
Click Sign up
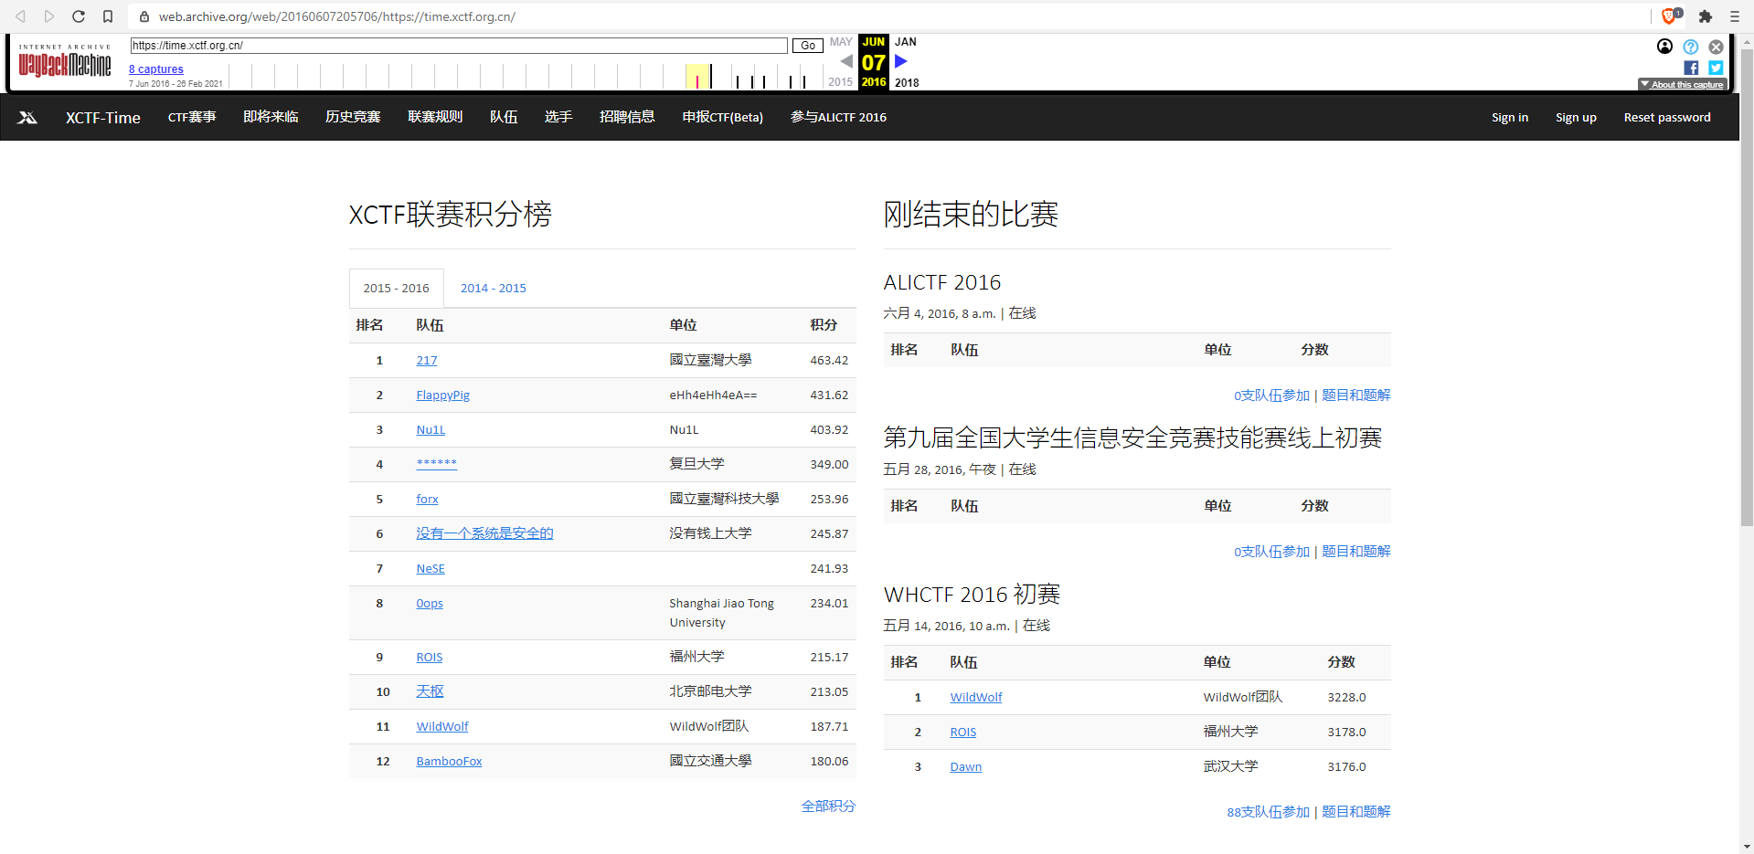1576,117
